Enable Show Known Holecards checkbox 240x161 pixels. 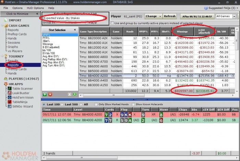pyautogui.click(x=133, y=104)
